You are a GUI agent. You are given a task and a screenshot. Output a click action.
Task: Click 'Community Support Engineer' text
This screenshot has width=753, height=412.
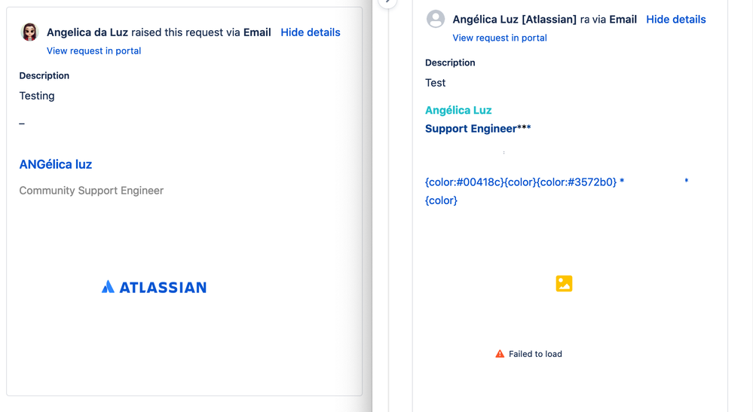coord(91,191)
